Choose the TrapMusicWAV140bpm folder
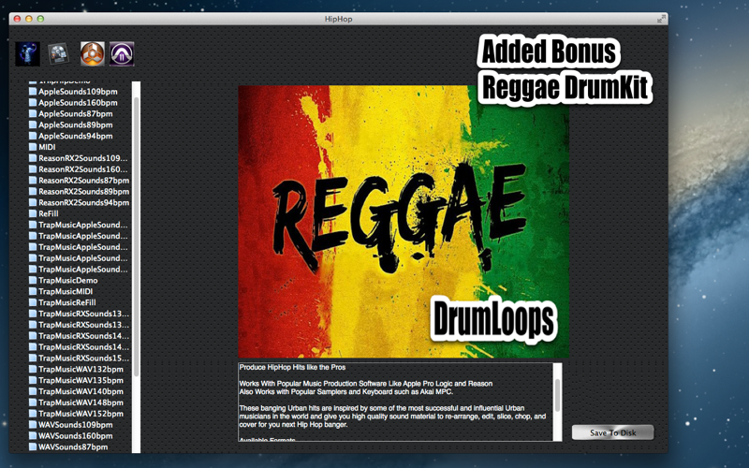 pos(76,391)
